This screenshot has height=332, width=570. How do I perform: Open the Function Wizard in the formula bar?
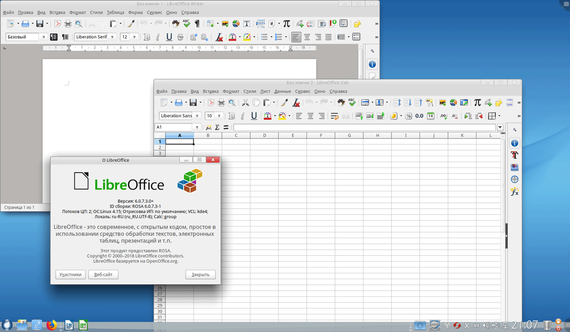point(208,127)
